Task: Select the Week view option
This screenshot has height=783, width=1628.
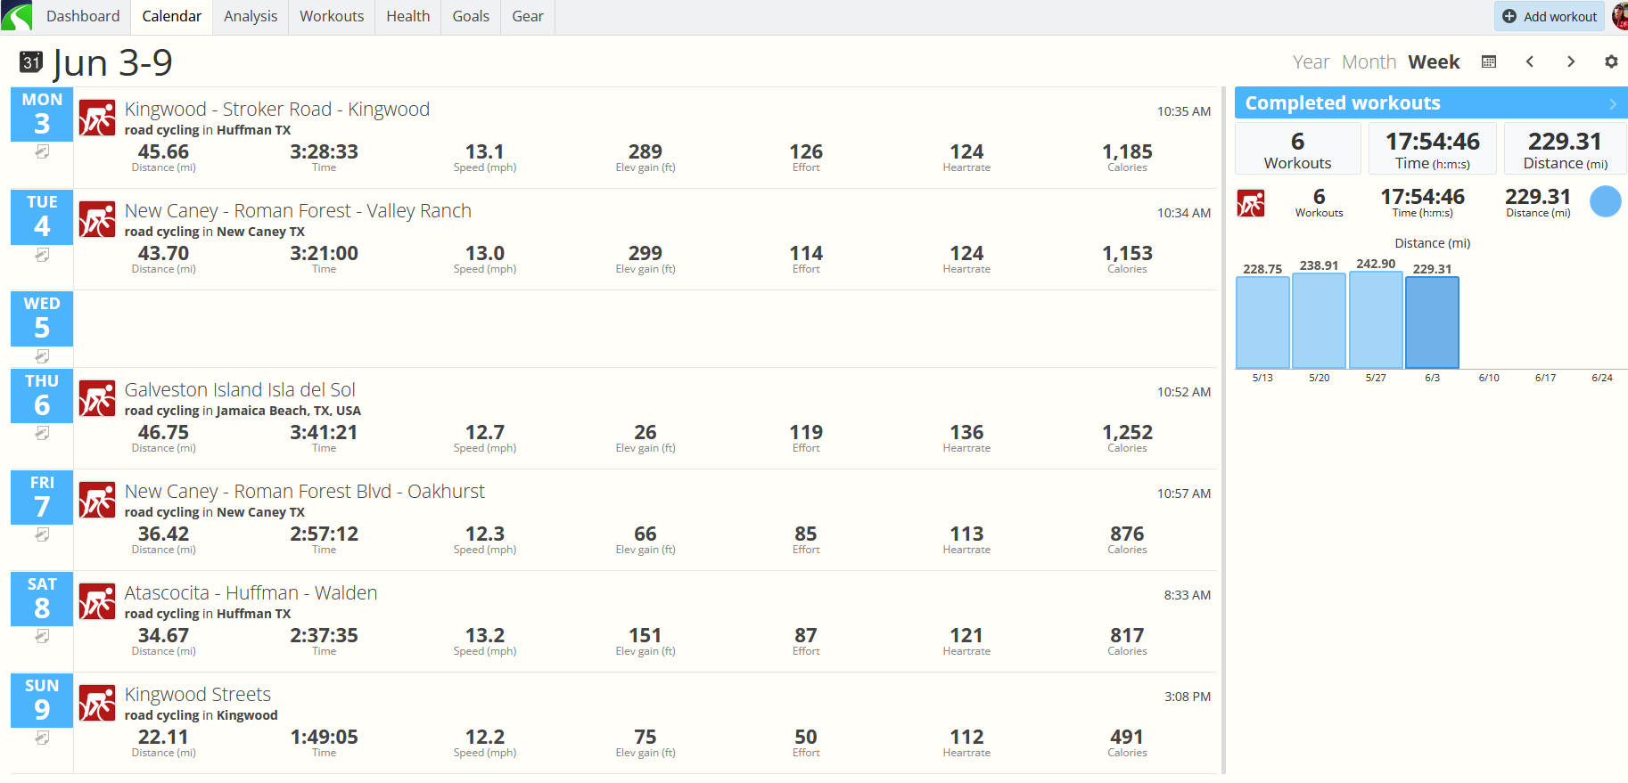Action: pos(1434,61)
